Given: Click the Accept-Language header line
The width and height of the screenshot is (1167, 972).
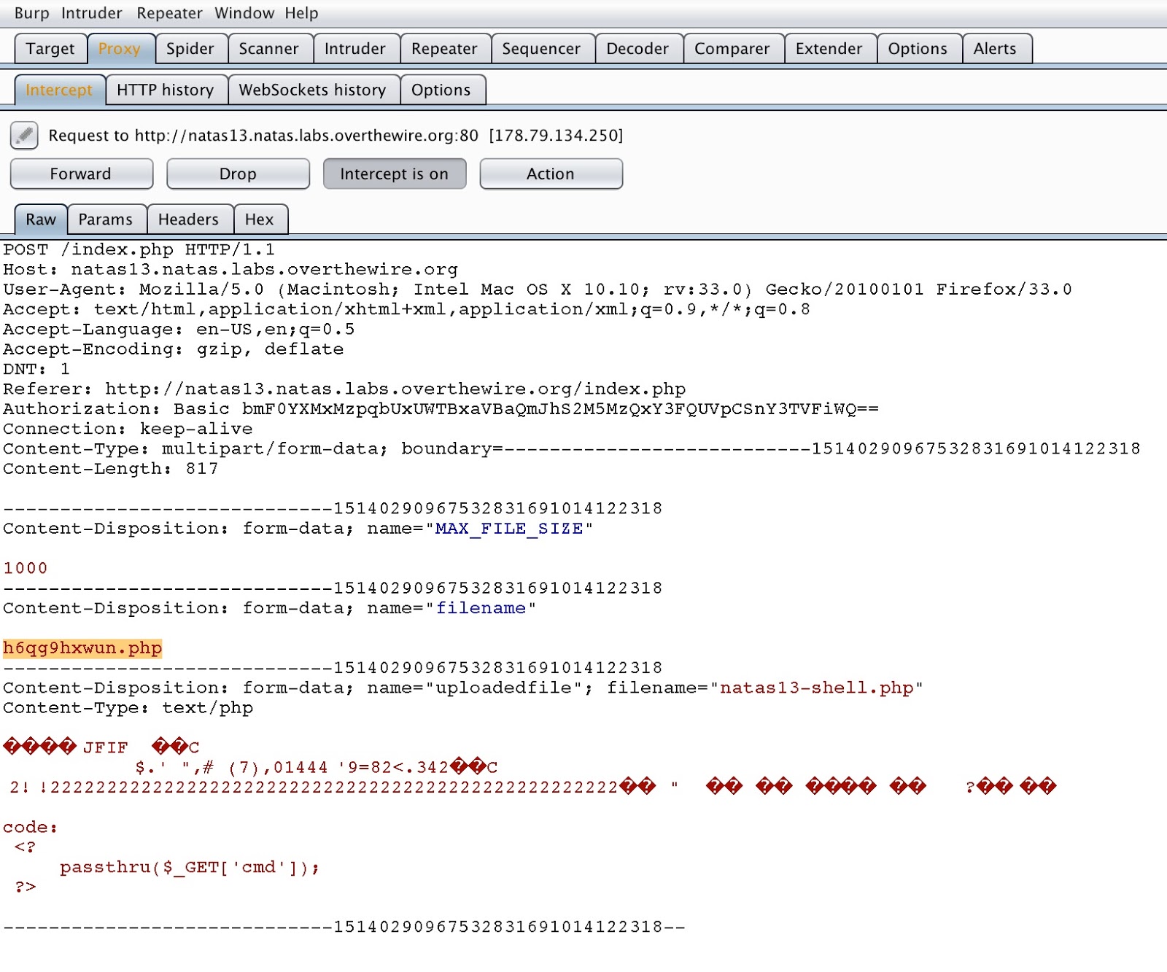Looking at the screenshot, I should pyautogui.click(x=179, y=329).
